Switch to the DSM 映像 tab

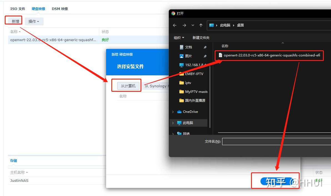point(59,9)
